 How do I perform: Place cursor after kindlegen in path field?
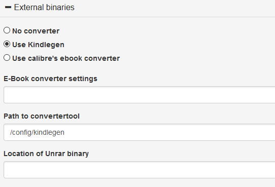[65, 133]
